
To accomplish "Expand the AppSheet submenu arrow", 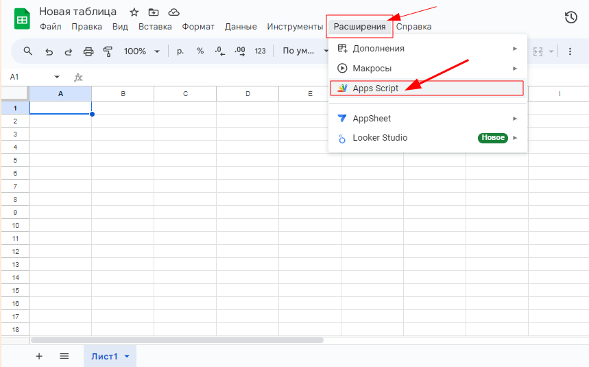I will (515, 119).
